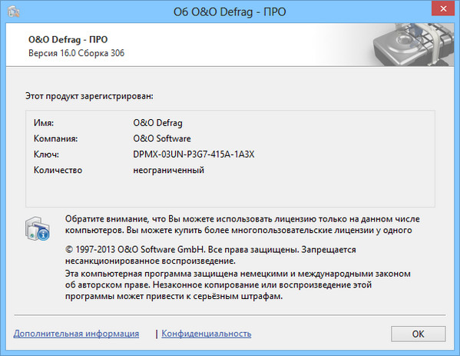Click the hard drive image in the header

click(413, 45)
